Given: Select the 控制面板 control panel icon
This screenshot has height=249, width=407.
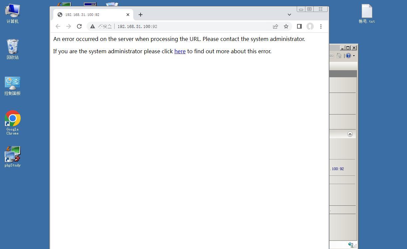Looking at the screenshot, I should (12, 86).
